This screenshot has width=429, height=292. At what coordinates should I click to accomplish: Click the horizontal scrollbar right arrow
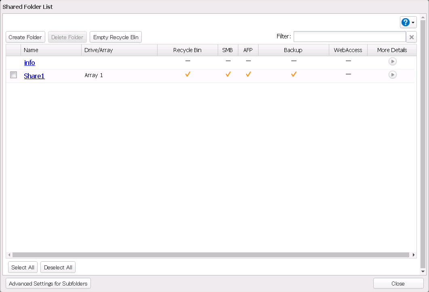click(x=413, y=255)
